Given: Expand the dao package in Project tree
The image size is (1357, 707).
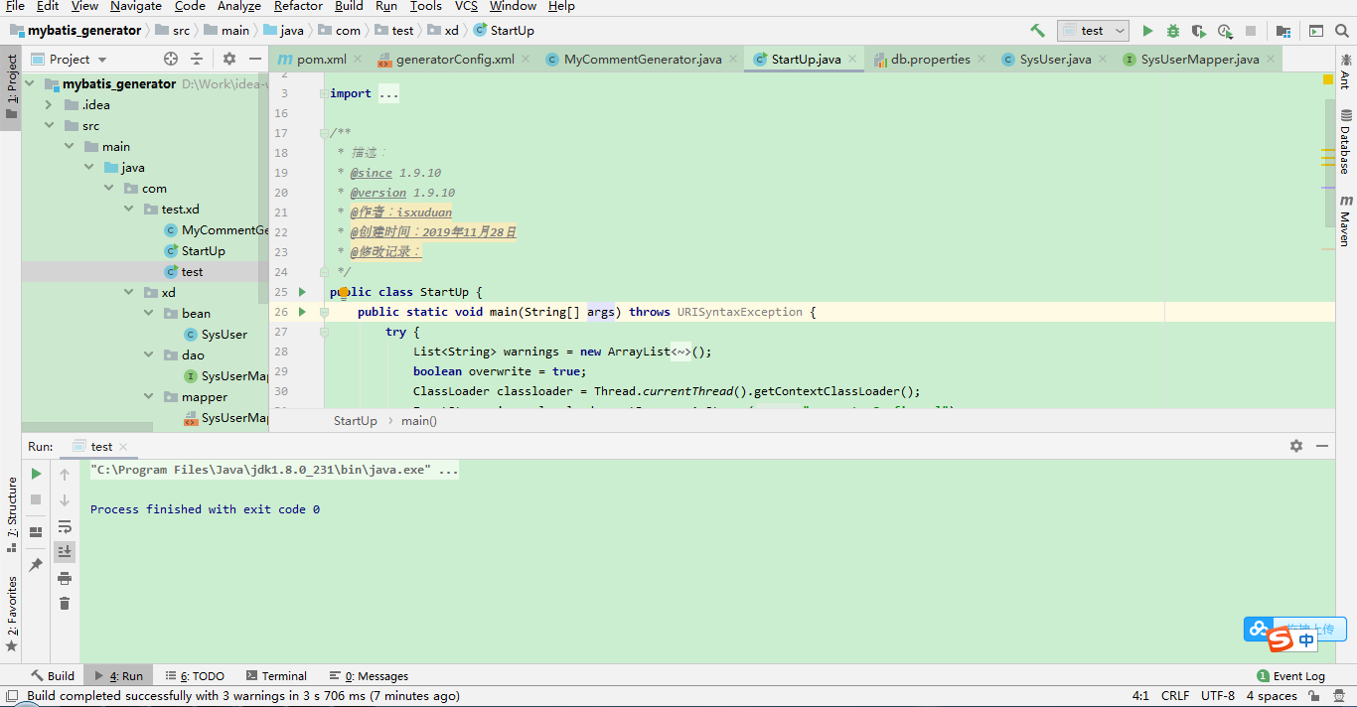Looking at the screenshot, I should [x=147, y=354].
